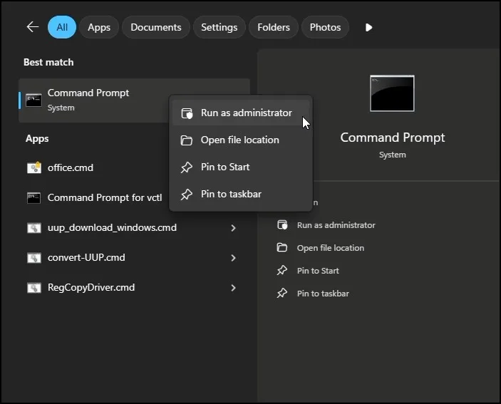
Task: Click pin icon beside Pin to taskbar in context menu
Action: pyautogui.click(x=186, y=195)
